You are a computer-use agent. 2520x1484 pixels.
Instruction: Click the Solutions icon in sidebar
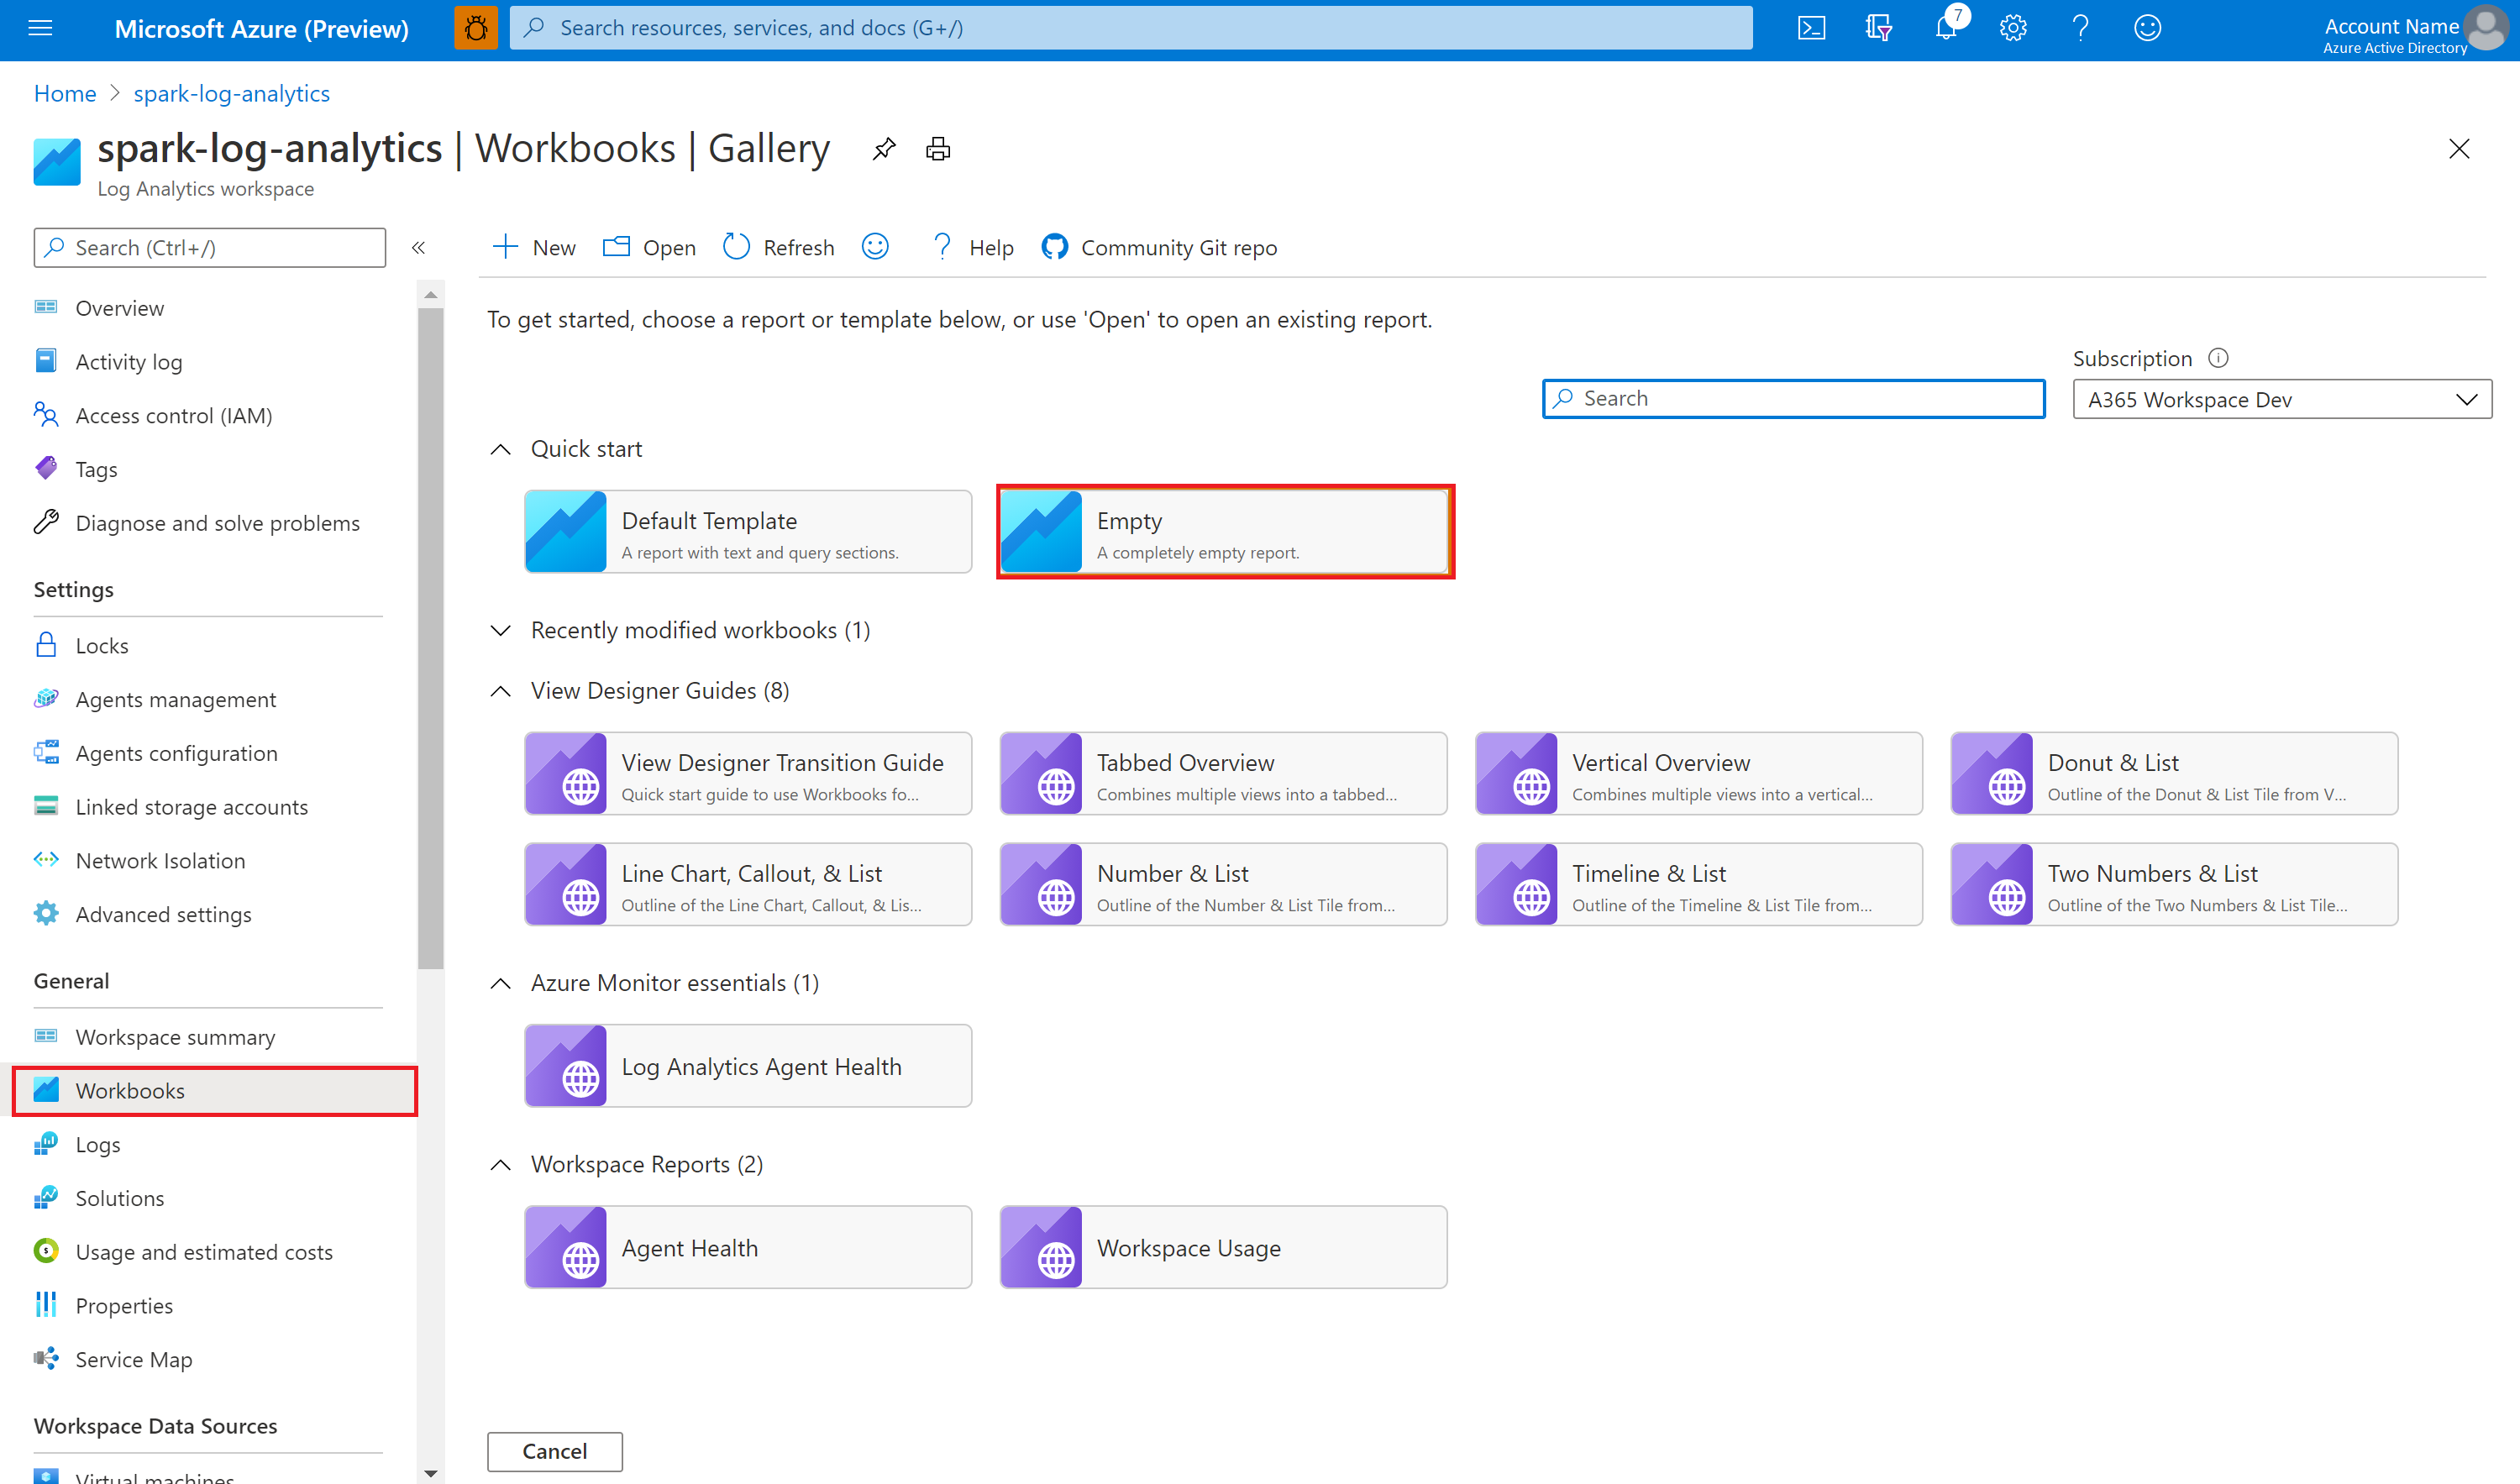click(x=48, y=1196)
